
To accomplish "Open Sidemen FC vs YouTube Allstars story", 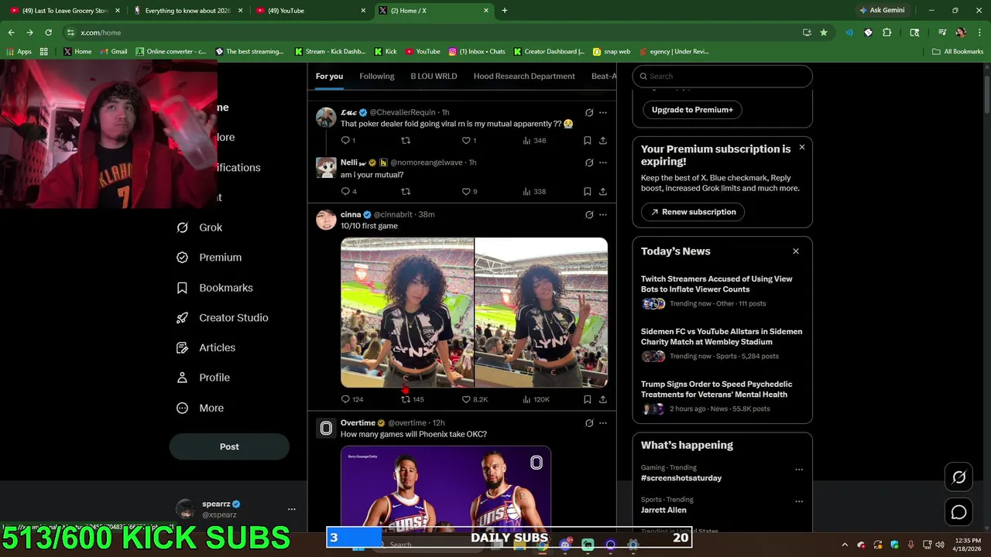I will (722, 337).
